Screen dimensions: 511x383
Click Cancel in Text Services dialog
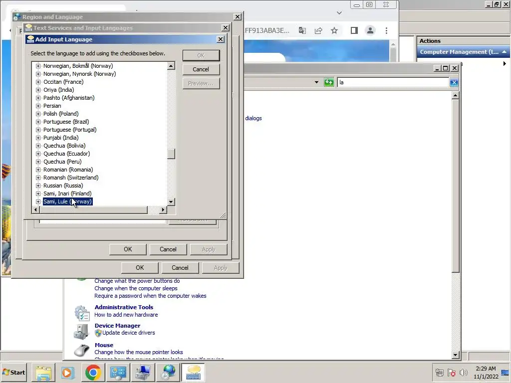point(168,249)
